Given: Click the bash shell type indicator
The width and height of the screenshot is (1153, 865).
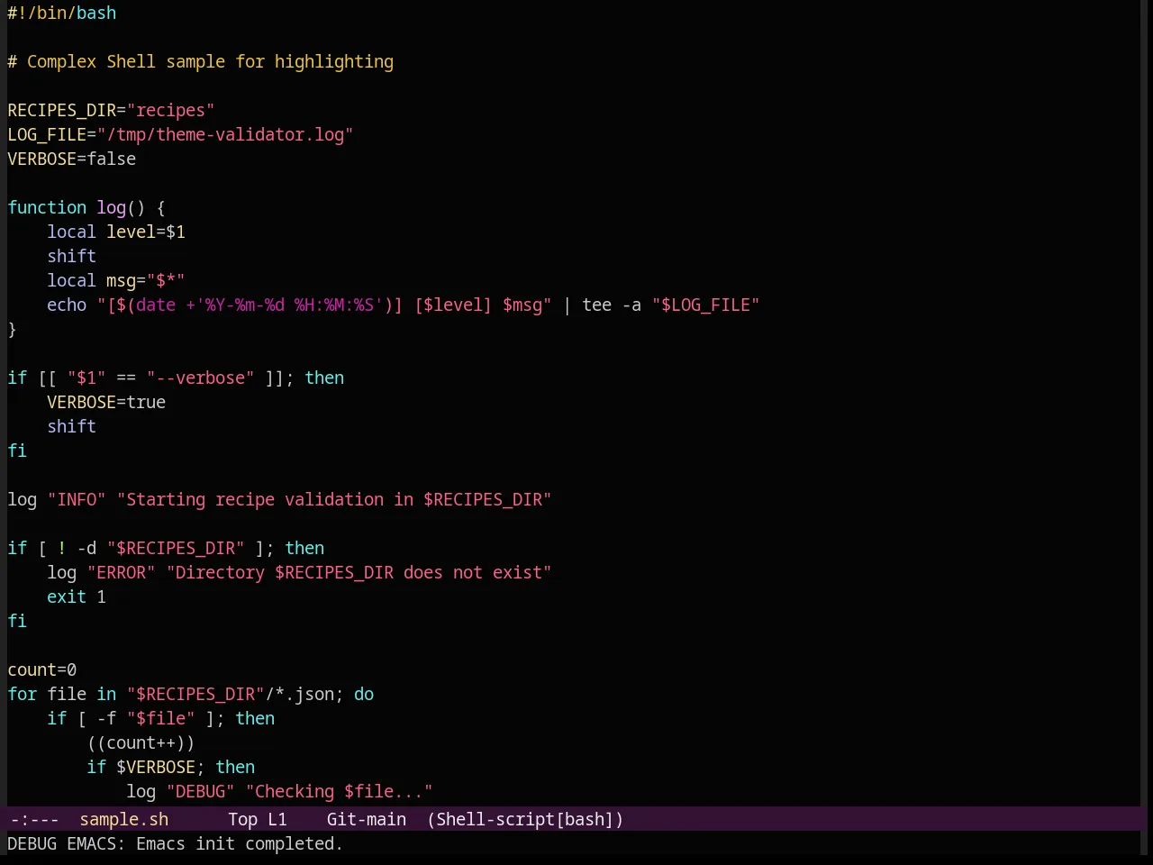Looking at the screenshot, I should [585, 820].
